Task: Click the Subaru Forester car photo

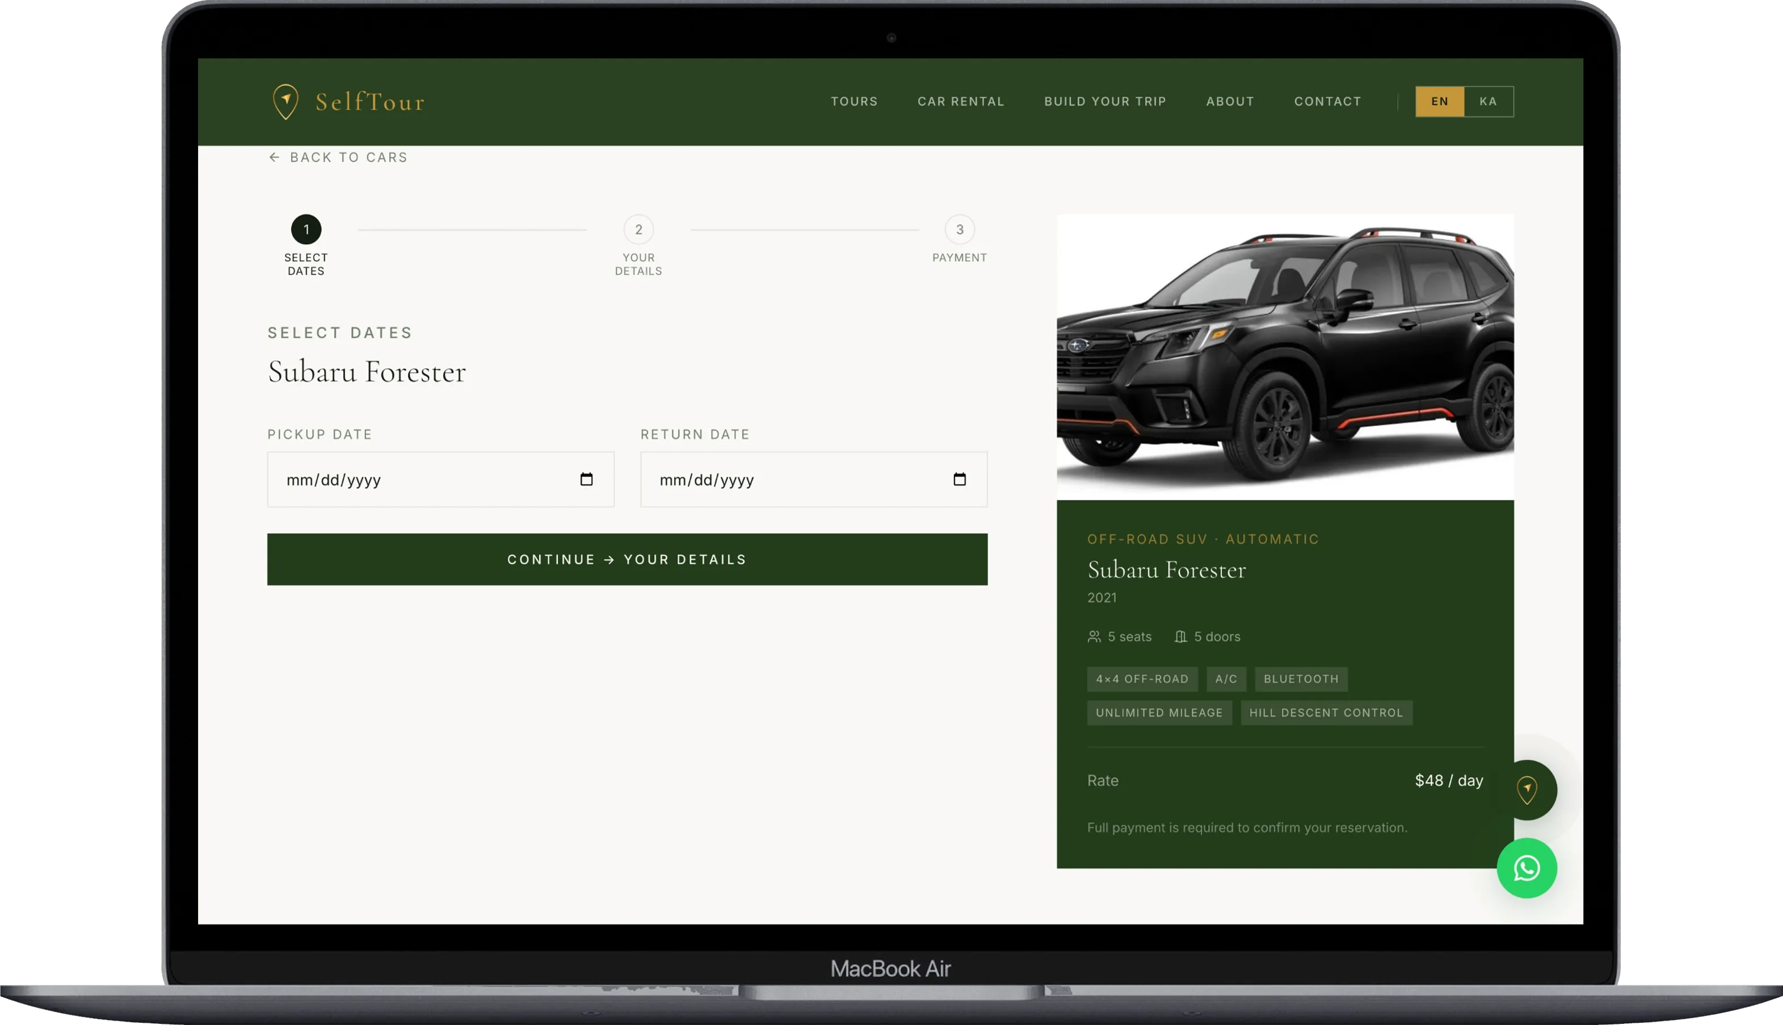Action: point(1285,357)
